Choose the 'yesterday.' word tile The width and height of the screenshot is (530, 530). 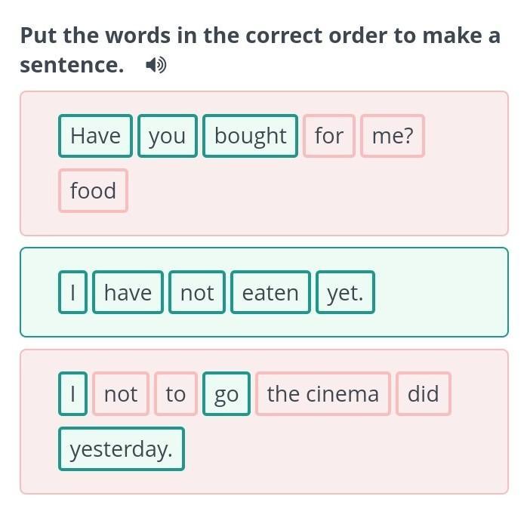pos(121,449)
